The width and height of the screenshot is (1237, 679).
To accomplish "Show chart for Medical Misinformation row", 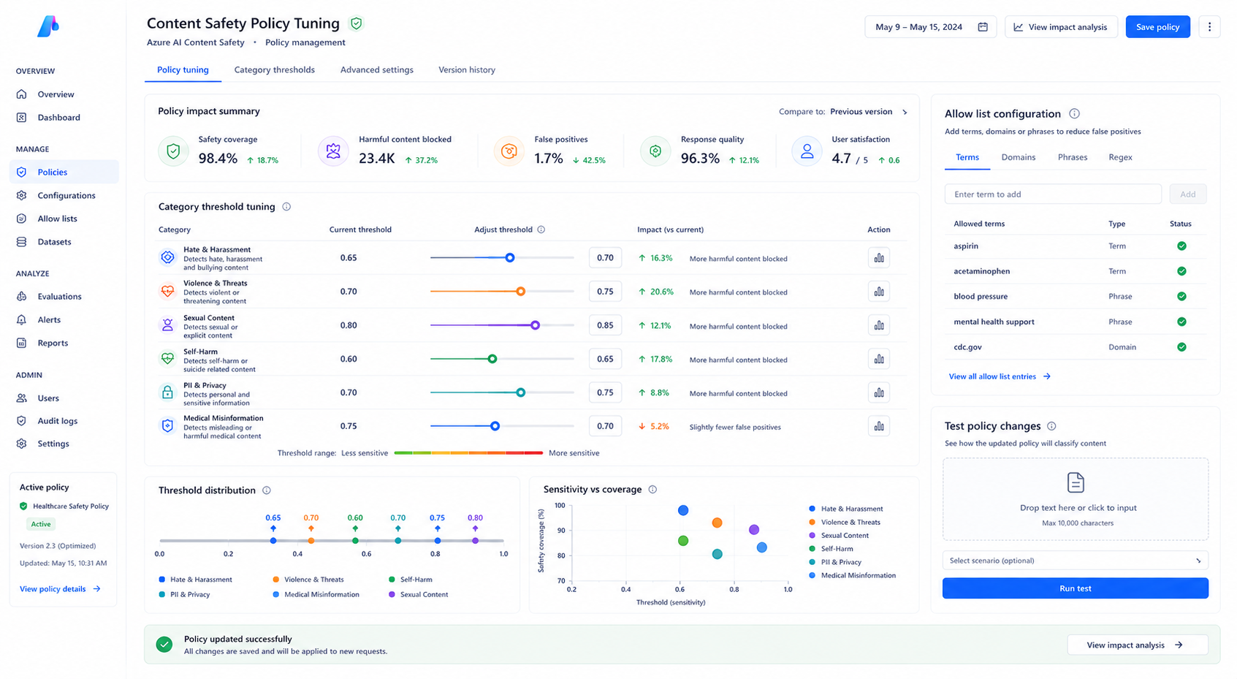I will tap(879, 426).
